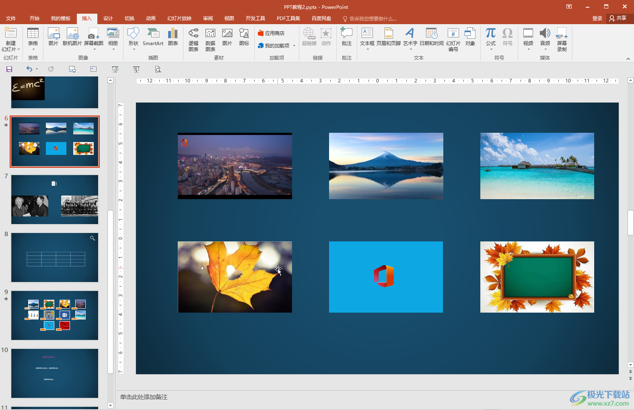Viewport: 634px width, 410px height.
Task: Insert a picture using the first Pictures icon
Action: 54,37
